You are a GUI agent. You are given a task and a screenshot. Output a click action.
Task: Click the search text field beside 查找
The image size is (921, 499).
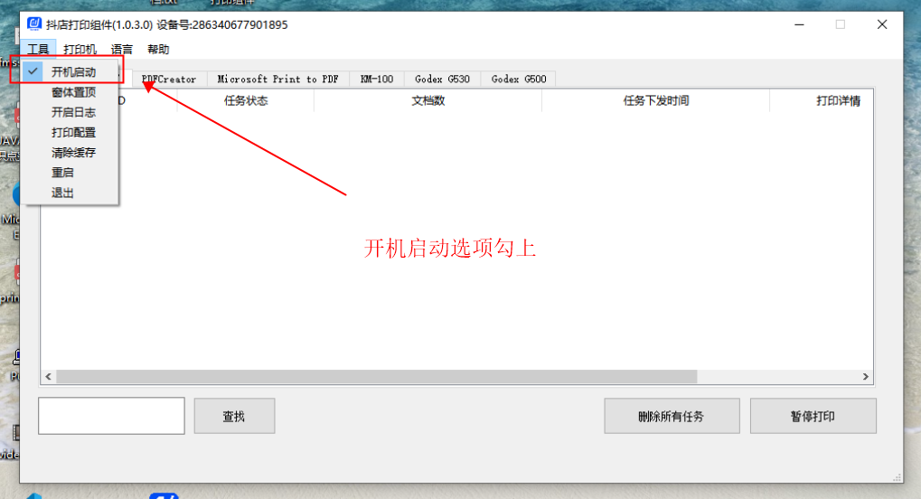[111, 416]
